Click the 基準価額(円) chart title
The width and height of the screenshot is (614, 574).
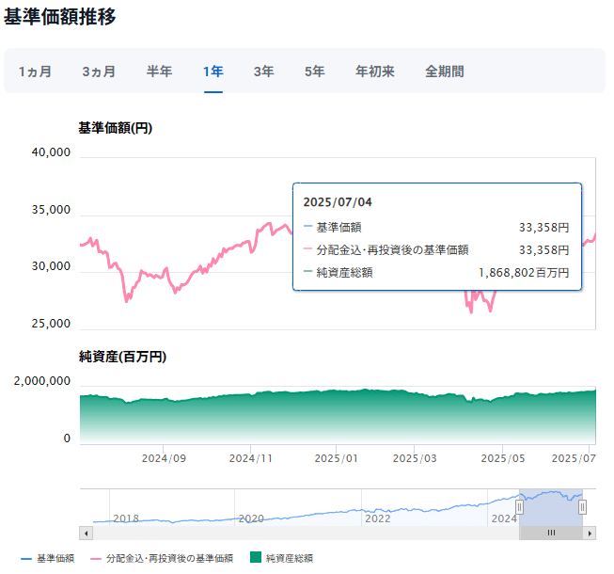(115, 128)
